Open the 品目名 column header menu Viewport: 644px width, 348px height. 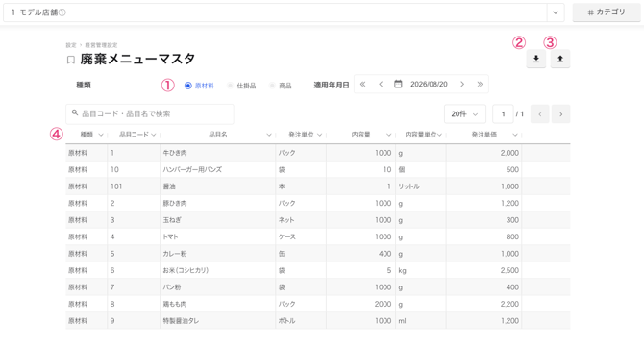click(x=269, y=135)
